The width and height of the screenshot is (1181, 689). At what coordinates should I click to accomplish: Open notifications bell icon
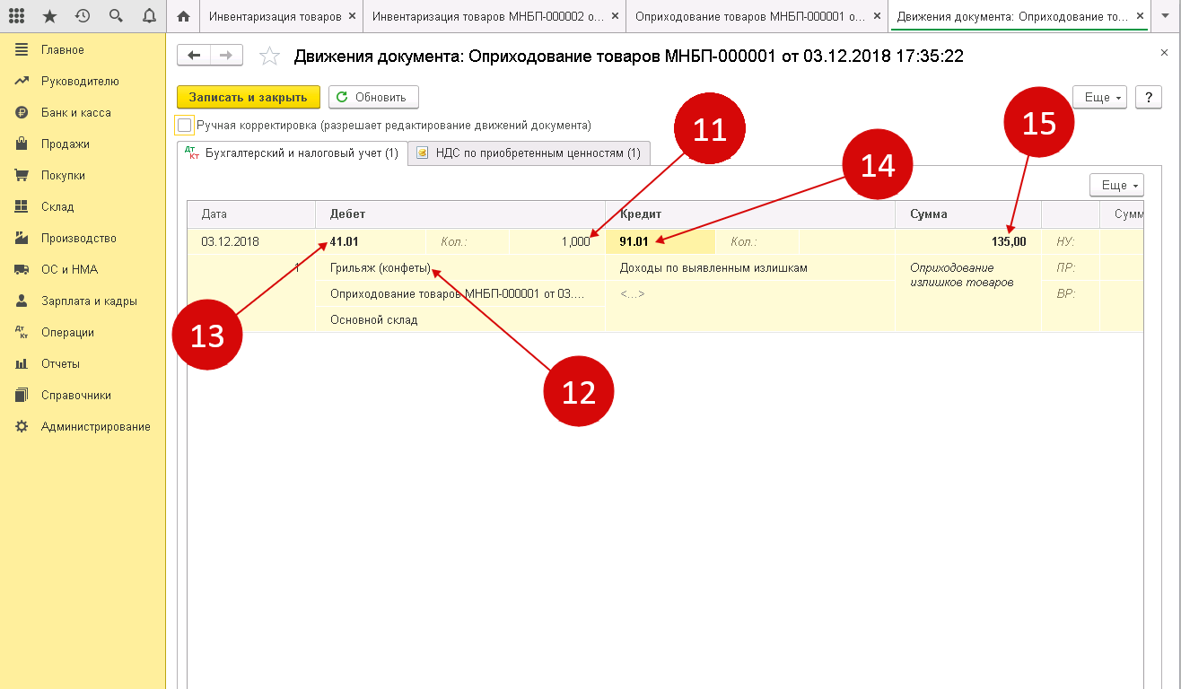147,16
